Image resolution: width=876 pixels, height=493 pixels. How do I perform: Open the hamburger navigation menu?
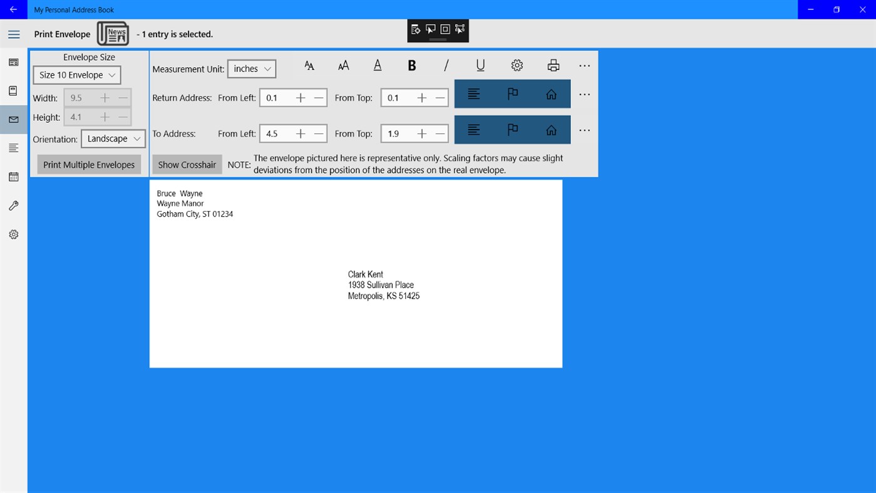tap(13, 34)
